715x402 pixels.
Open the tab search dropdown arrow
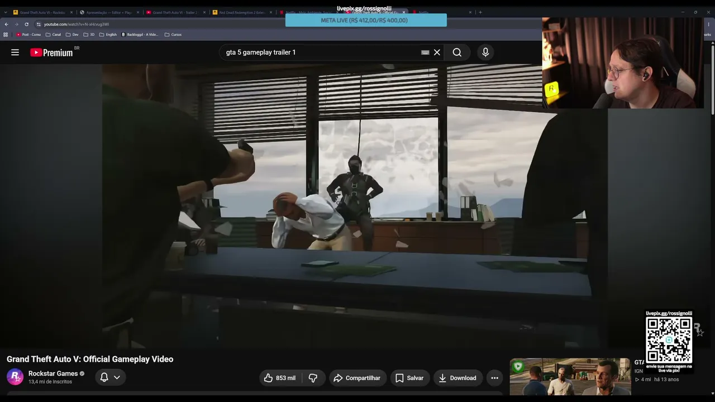(4, 12)
